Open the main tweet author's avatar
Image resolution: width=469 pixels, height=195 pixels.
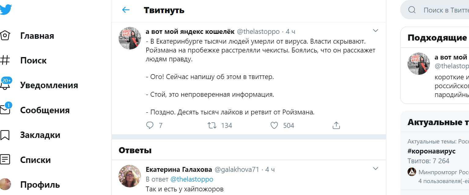tap(130, 38)
